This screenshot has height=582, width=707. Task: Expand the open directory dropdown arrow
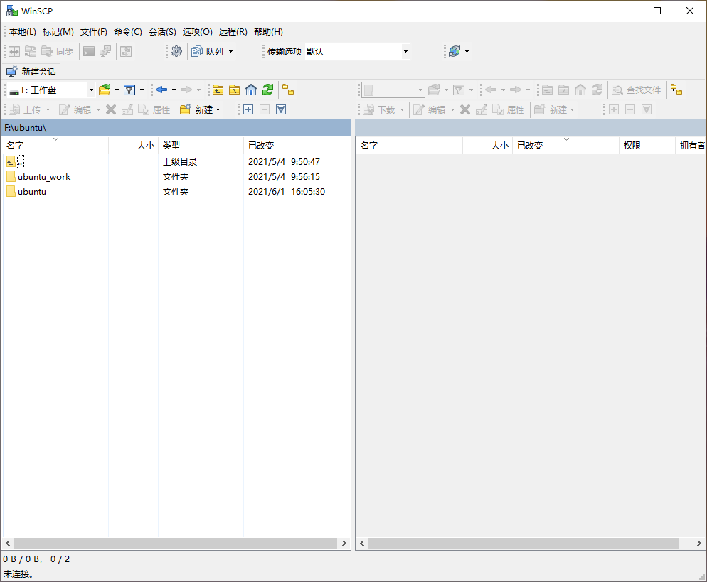pos(117,90)
